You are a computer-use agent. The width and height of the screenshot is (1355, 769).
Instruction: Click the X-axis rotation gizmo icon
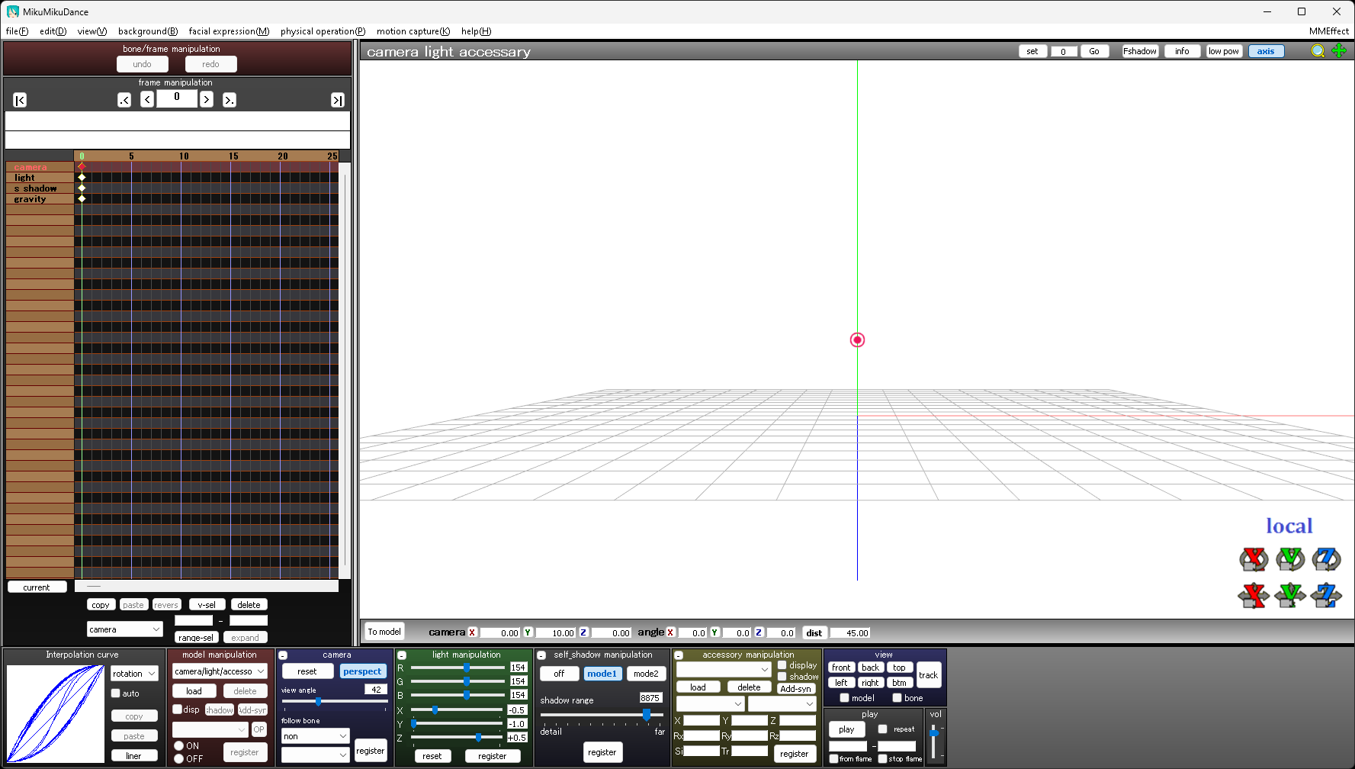[x=1254, y=559]
